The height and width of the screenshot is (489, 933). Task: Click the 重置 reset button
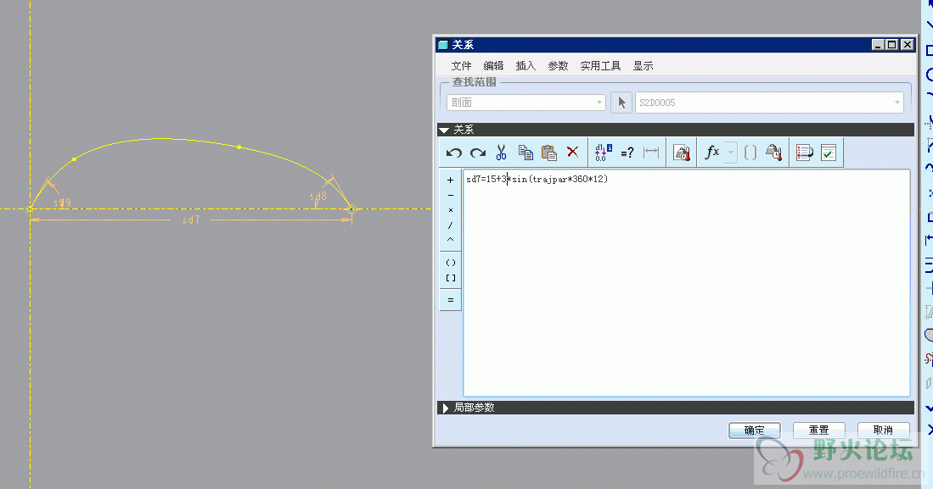818,430
